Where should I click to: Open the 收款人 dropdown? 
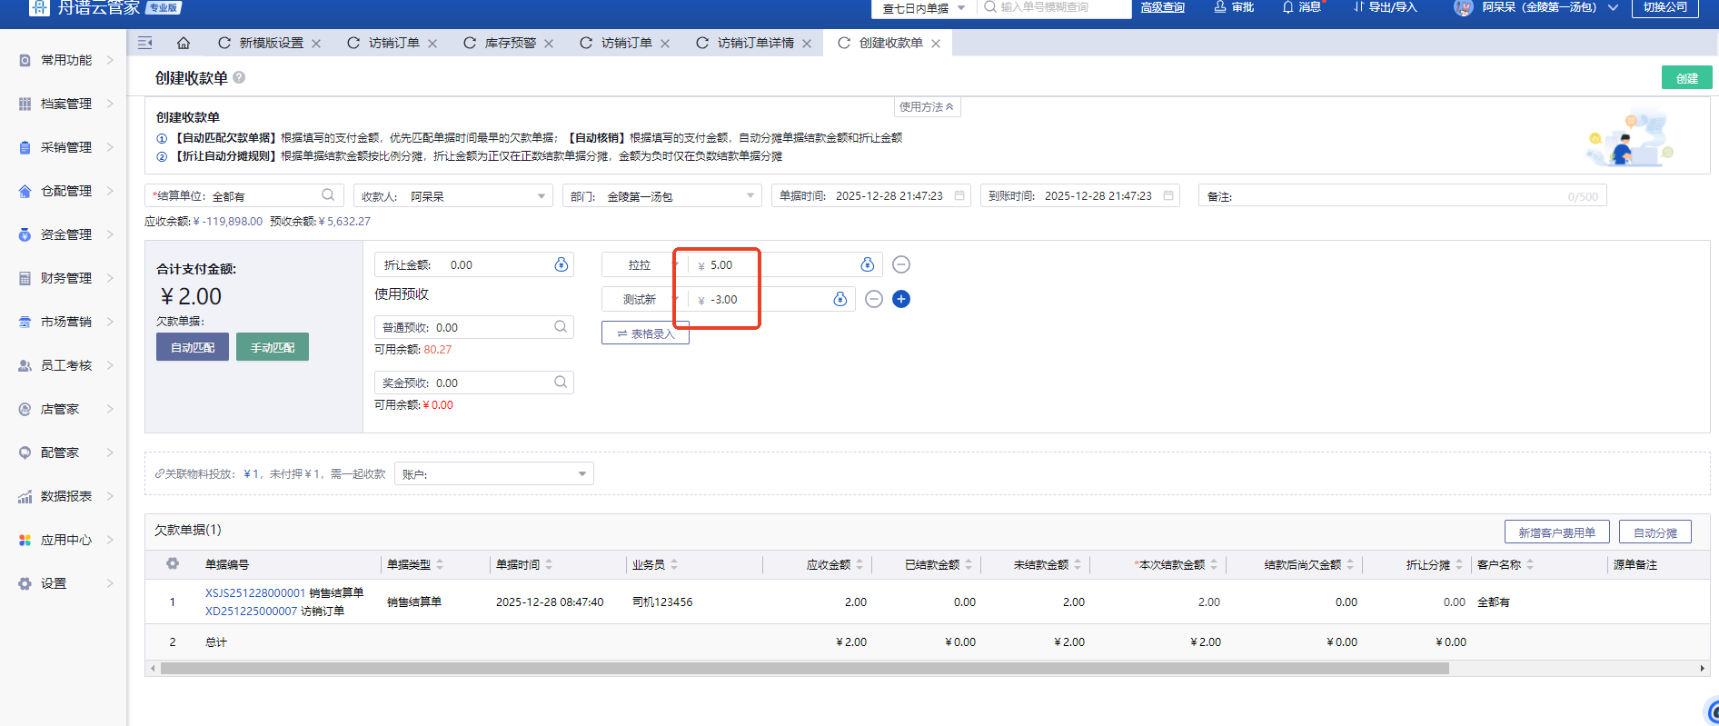(541, 196)
